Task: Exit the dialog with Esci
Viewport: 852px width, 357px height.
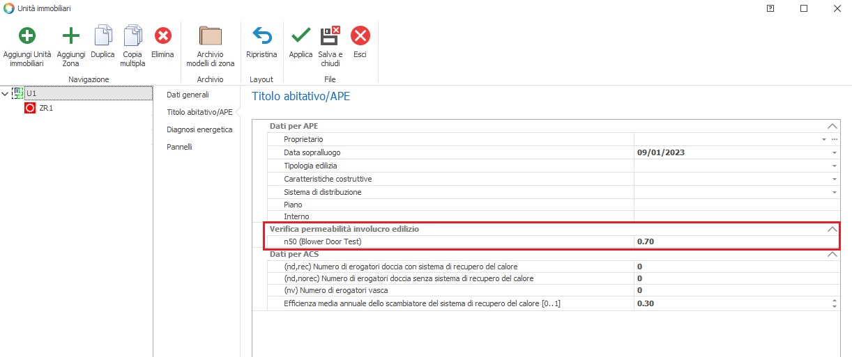Action: [x=360, y=36]
